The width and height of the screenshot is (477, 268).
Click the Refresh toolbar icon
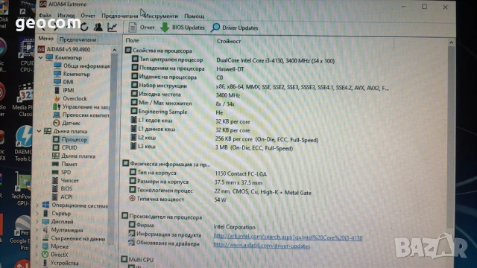point(84,27)
